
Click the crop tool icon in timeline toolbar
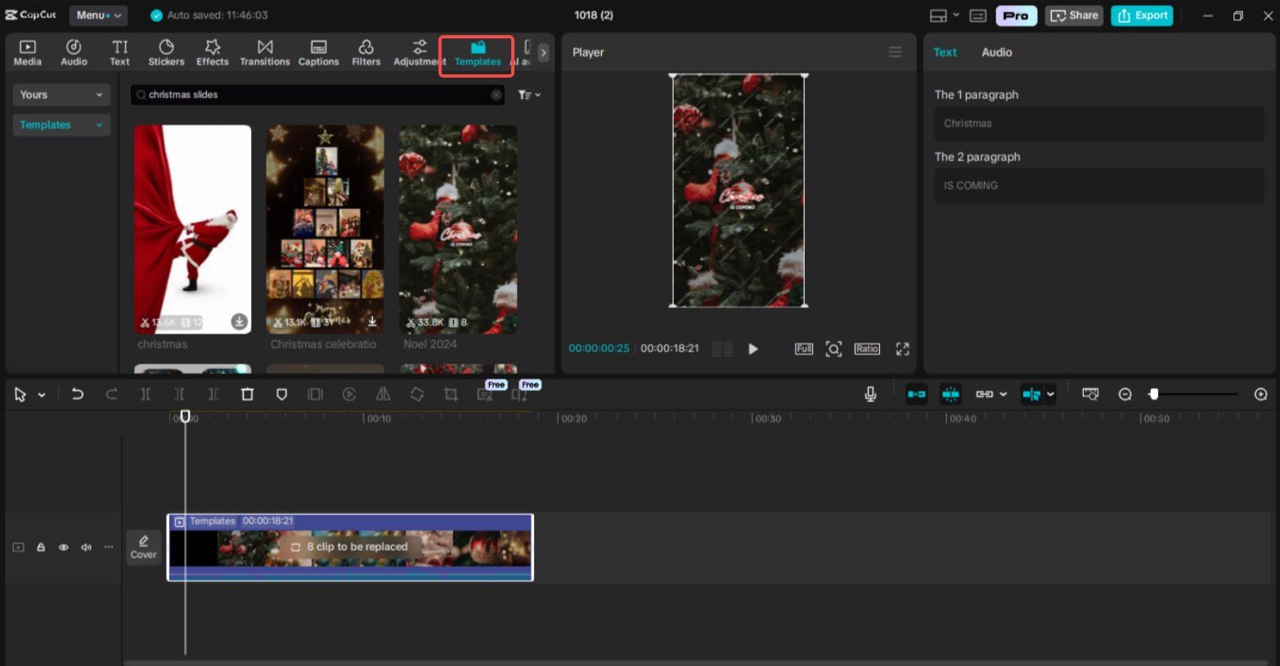[x=451, y=395]
